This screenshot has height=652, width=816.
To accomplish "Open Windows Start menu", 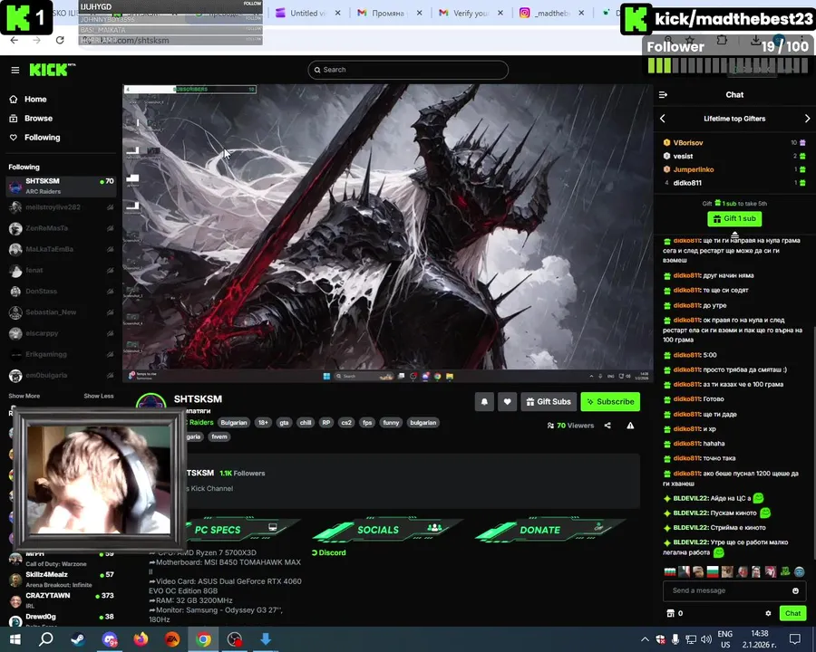I will point(15,639).
